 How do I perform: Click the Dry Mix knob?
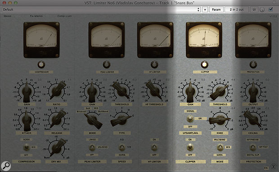tap(57, 148)
